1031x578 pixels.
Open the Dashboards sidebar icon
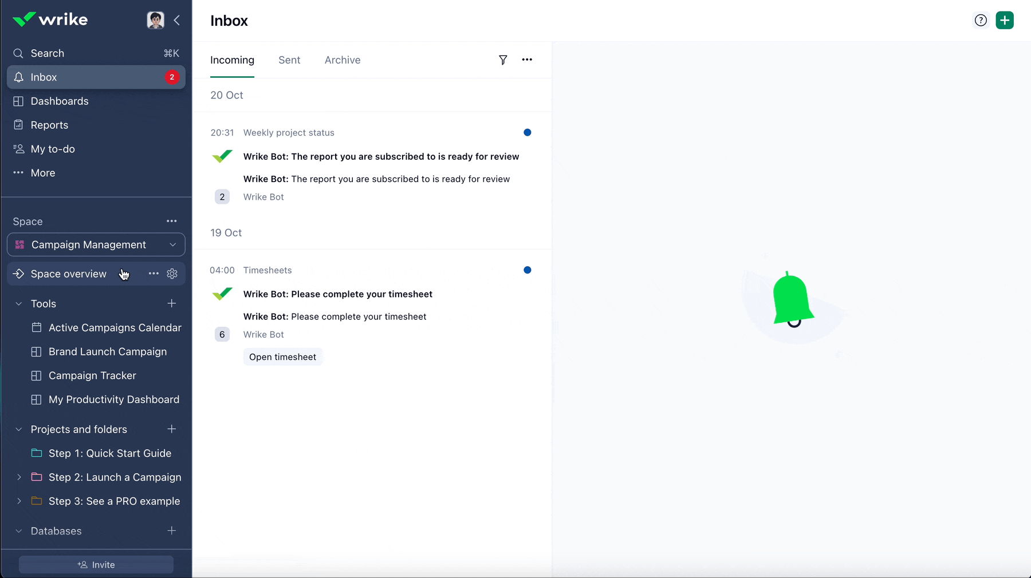(18, 101)
